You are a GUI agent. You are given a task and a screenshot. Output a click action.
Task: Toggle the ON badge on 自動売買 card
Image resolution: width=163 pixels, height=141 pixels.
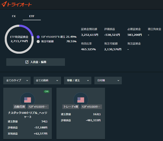coord(47,91)
